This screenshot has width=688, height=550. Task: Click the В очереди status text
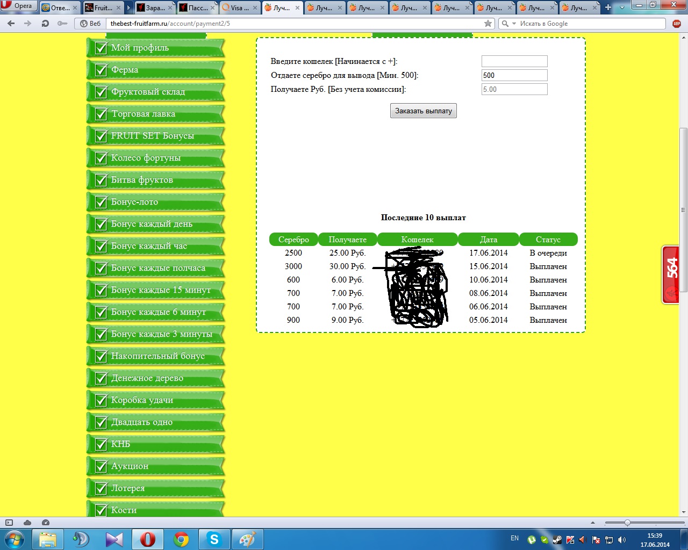tap(548, 253)
